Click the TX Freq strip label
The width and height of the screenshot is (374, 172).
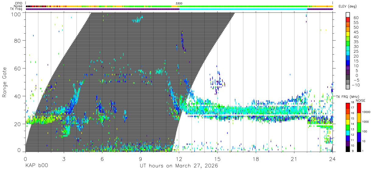pyautogui.click(x=16, y=9)
